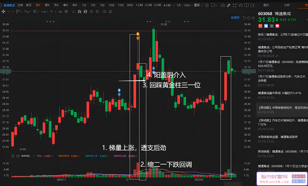This screenshot has height=186, width=308.
Task: Toggle the magnet snap tool
Action: (80, 11)
